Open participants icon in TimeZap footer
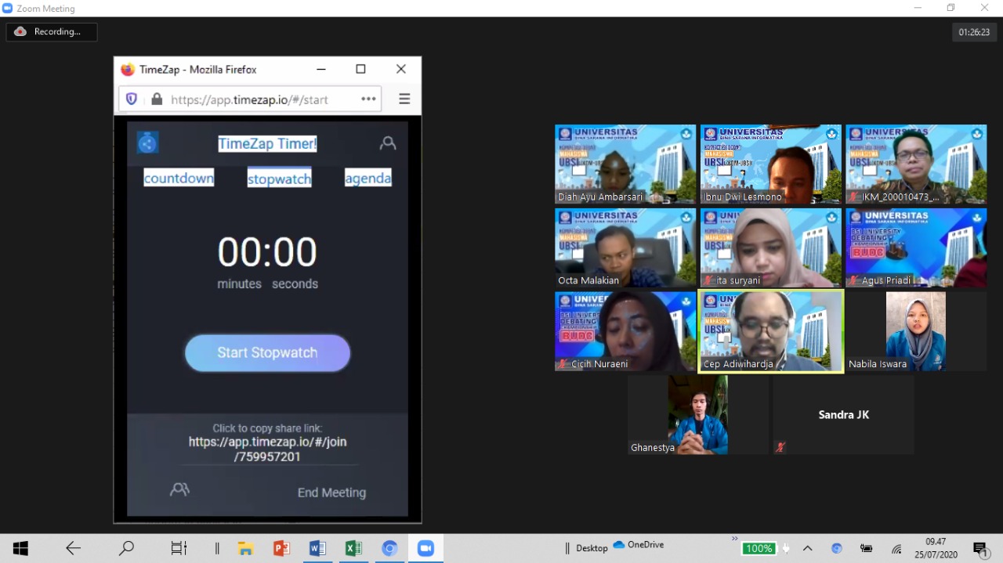 pyautogui.click(x=179, y=490)
